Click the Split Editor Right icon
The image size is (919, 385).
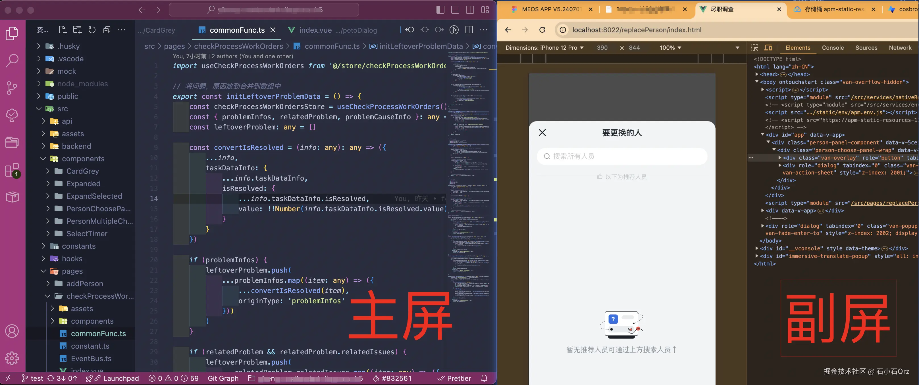click(469, 30)
